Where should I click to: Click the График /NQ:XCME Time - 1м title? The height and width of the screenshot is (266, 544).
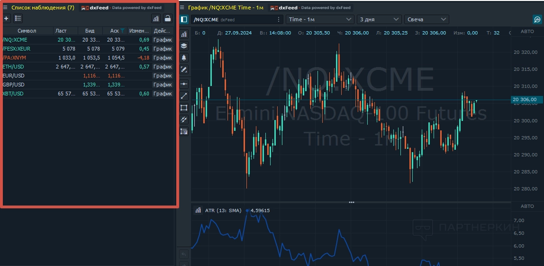(x=226, y=8)
